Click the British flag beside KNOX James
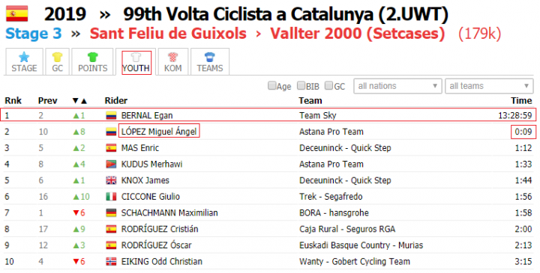540x273 pixels. (111, 180)
